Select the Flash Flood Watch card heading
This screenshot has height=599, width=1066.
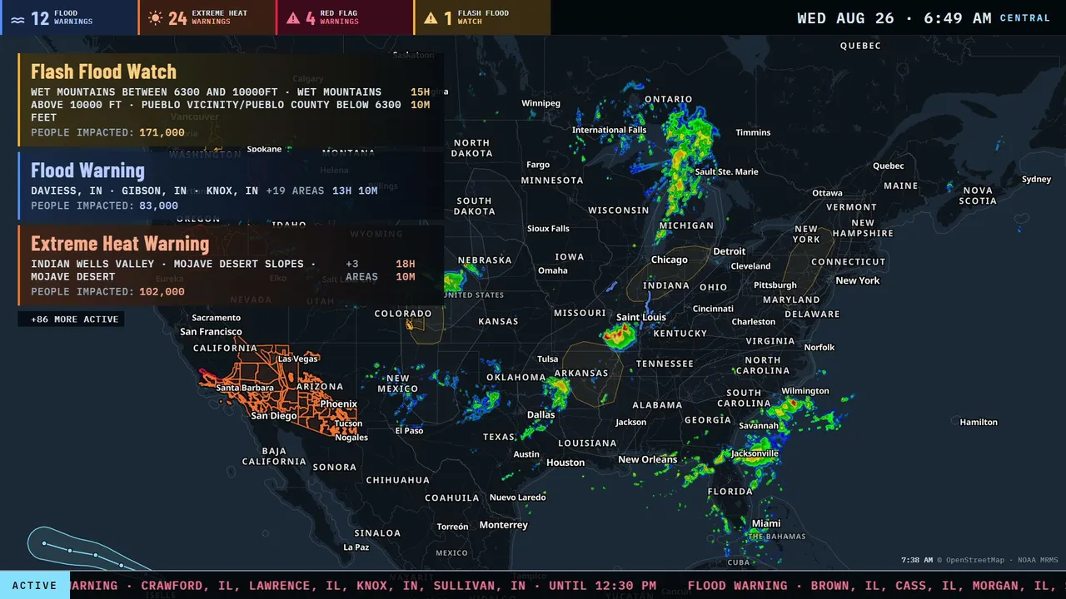coord(103,72)
